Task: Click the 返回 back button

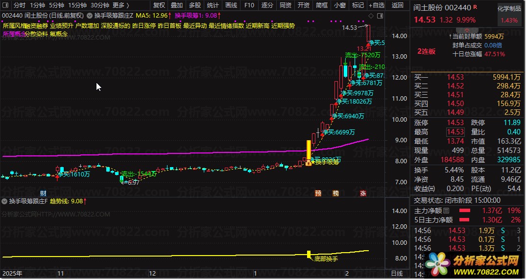Action: [398, 5]
